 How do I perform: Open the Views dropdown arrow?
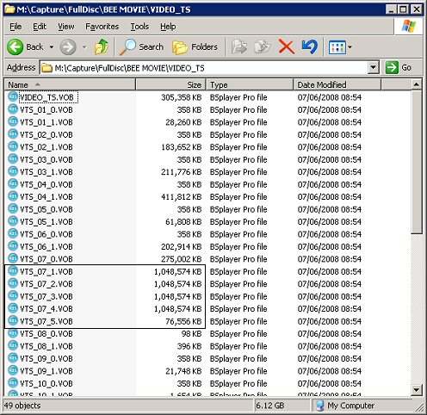[x=350, y=47]
